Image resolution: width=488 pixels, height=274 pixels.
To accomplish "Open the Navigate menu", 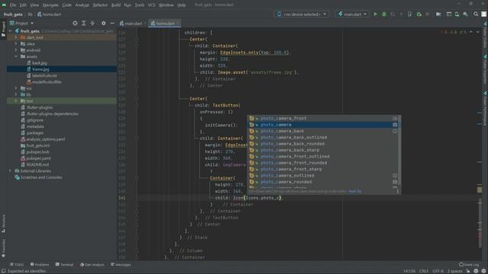I will pyautogui.click(x=50, y=5).
